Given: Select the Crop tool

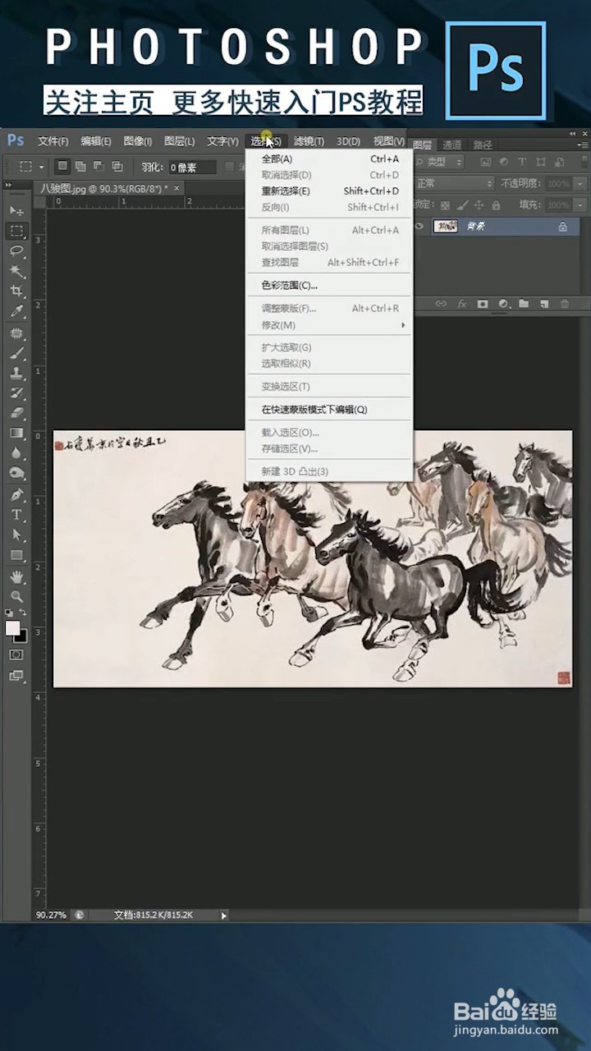Looking at the screenshot, I should [16, 291].
